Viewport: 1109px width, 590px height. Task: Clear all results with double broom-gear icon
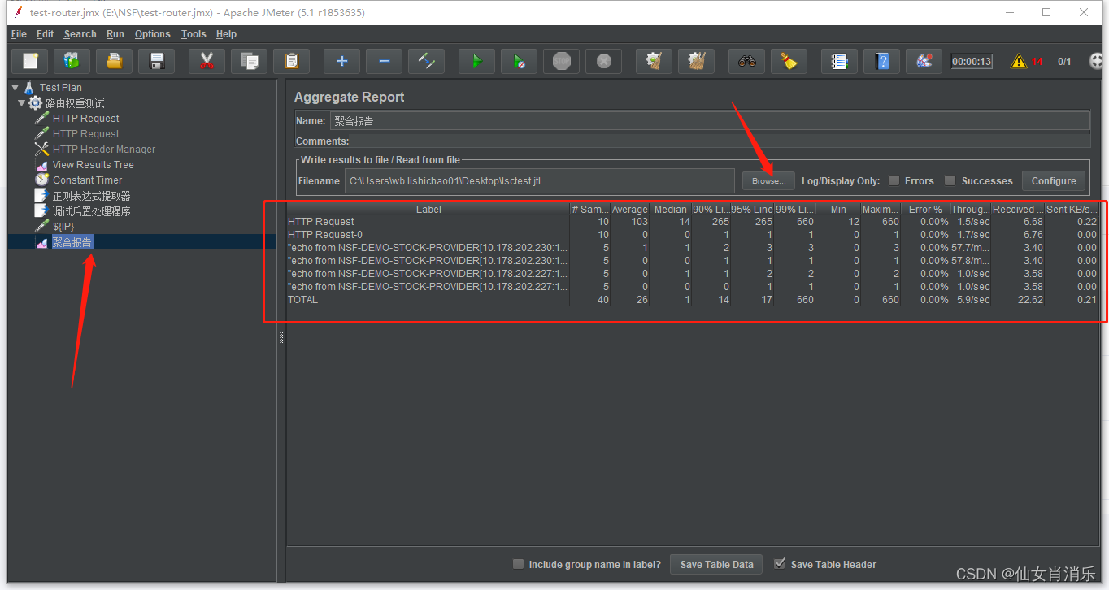coord(697,61)
